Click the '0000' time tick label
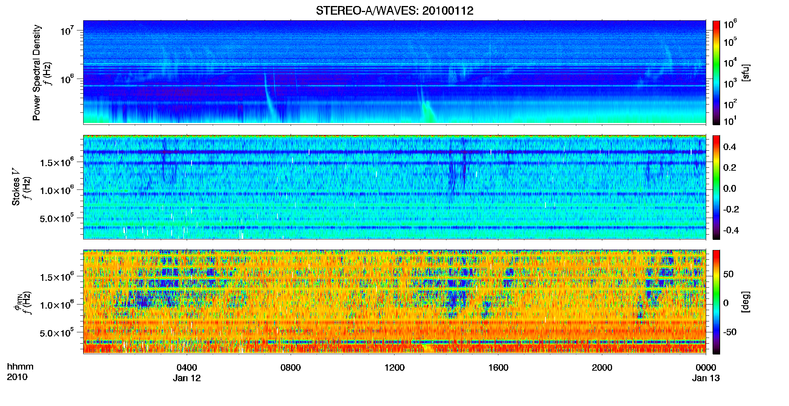 tap(706, 368)
